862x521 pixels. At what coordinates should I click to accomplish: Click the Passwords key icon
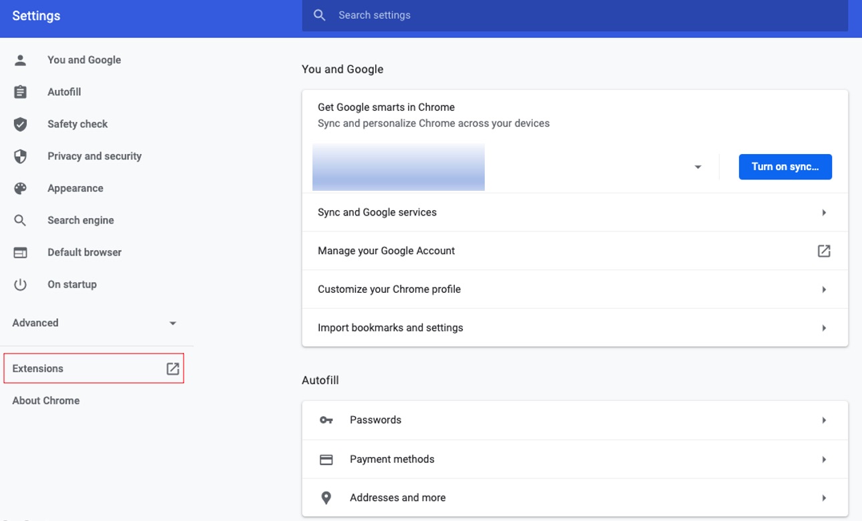pyautogui.click(x=326, y=420)
